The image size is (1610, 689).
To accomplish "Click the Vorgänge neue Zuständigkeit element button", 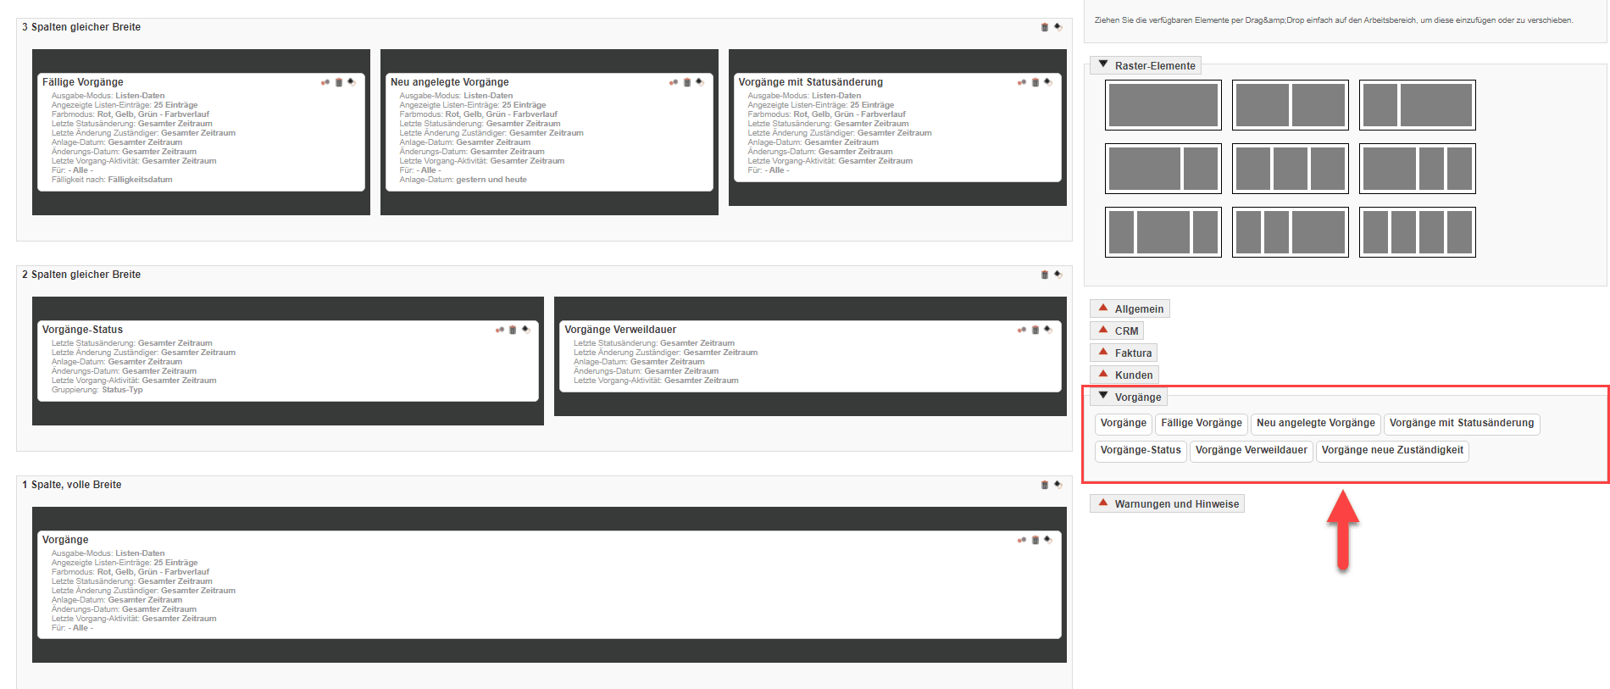I will (1391, 451).
